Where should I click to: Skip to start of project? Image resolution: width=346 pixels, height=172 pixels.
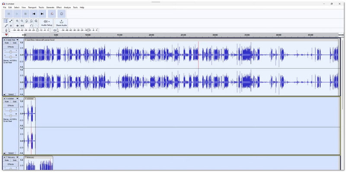click(34, 14)
